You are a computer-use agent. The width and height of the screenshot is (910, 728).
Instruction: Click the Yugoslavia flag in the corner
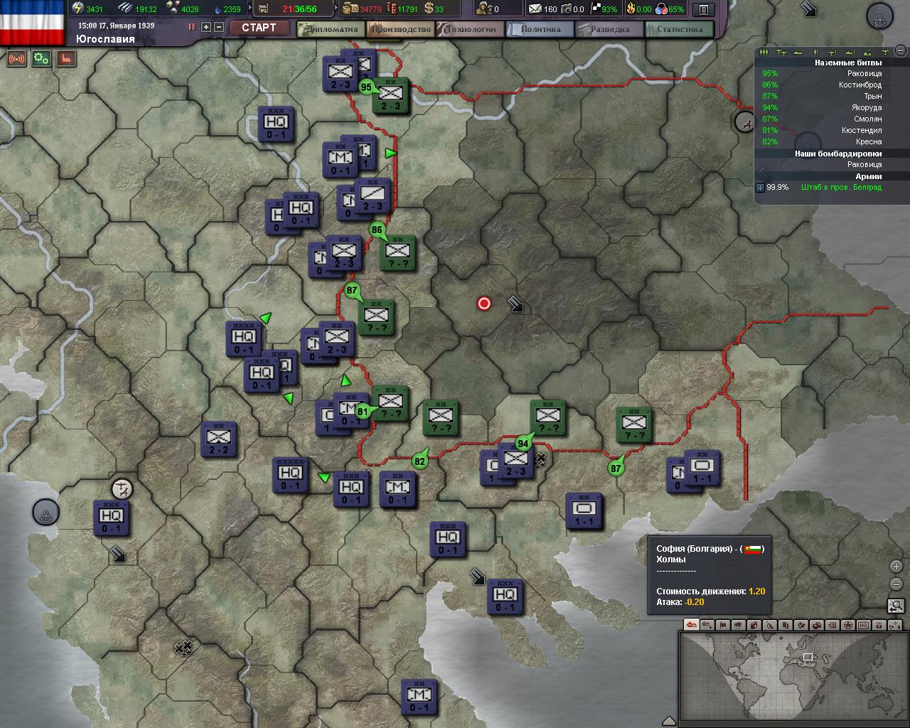point(33,23)
